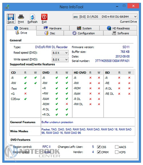Click the Refresh button label

32,22
